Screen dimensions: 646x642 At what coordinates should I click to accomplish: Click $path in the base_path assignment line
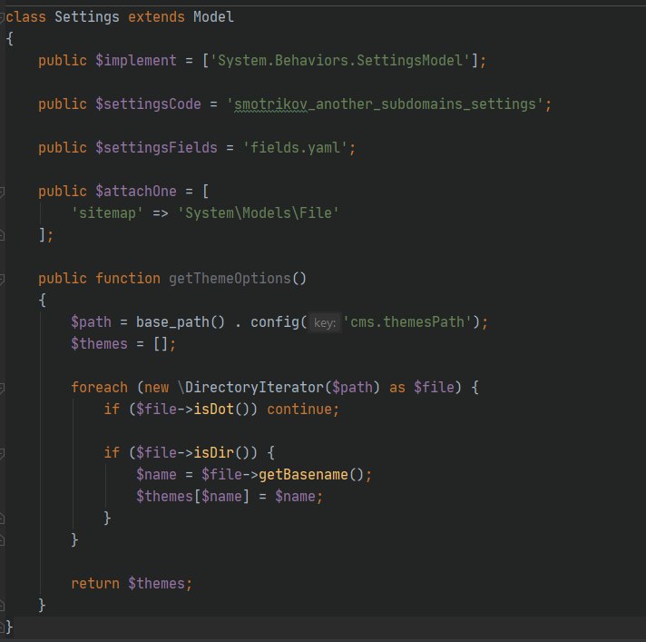click(x=91, y=322)
